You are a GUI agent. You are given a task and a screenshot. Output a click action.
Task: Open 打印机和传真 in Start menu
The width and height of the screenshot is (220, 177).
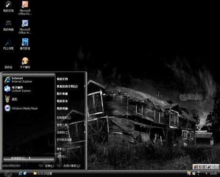[64, 140]
